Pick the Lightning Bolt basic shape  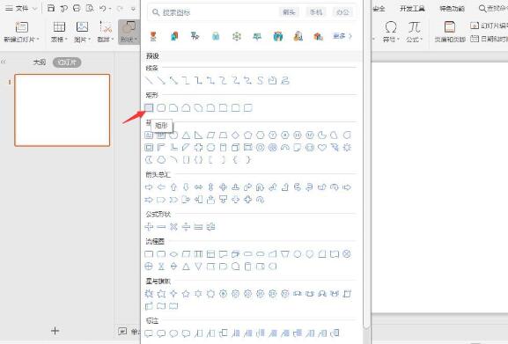click(x=335, y=148)
